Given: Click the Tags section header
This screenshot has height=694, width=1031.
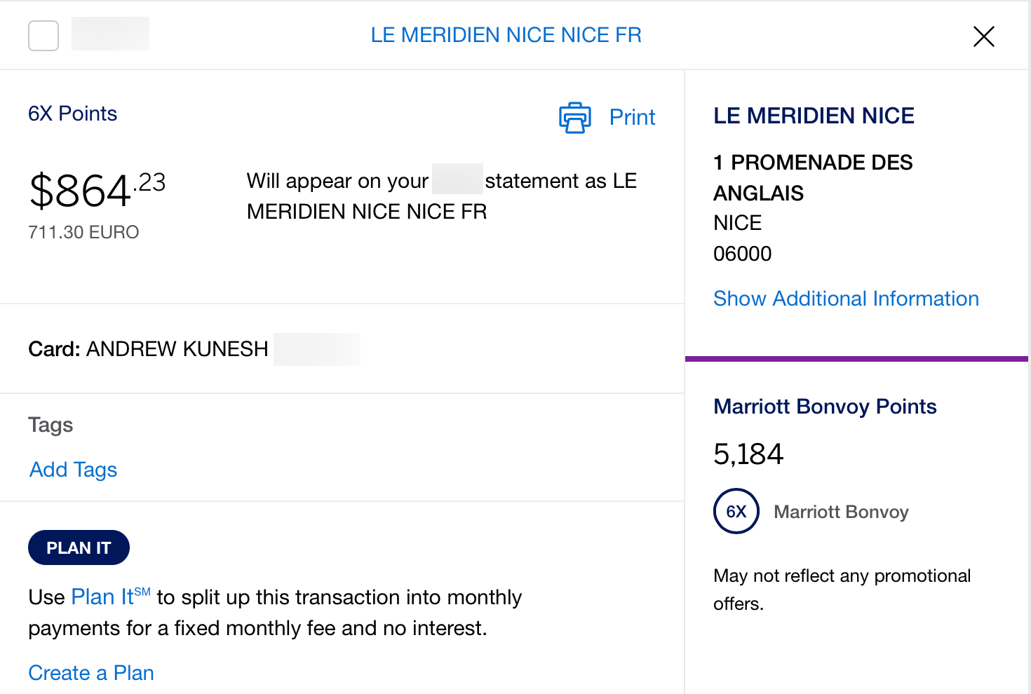Looking at the screenshot, I should point(50,424).
